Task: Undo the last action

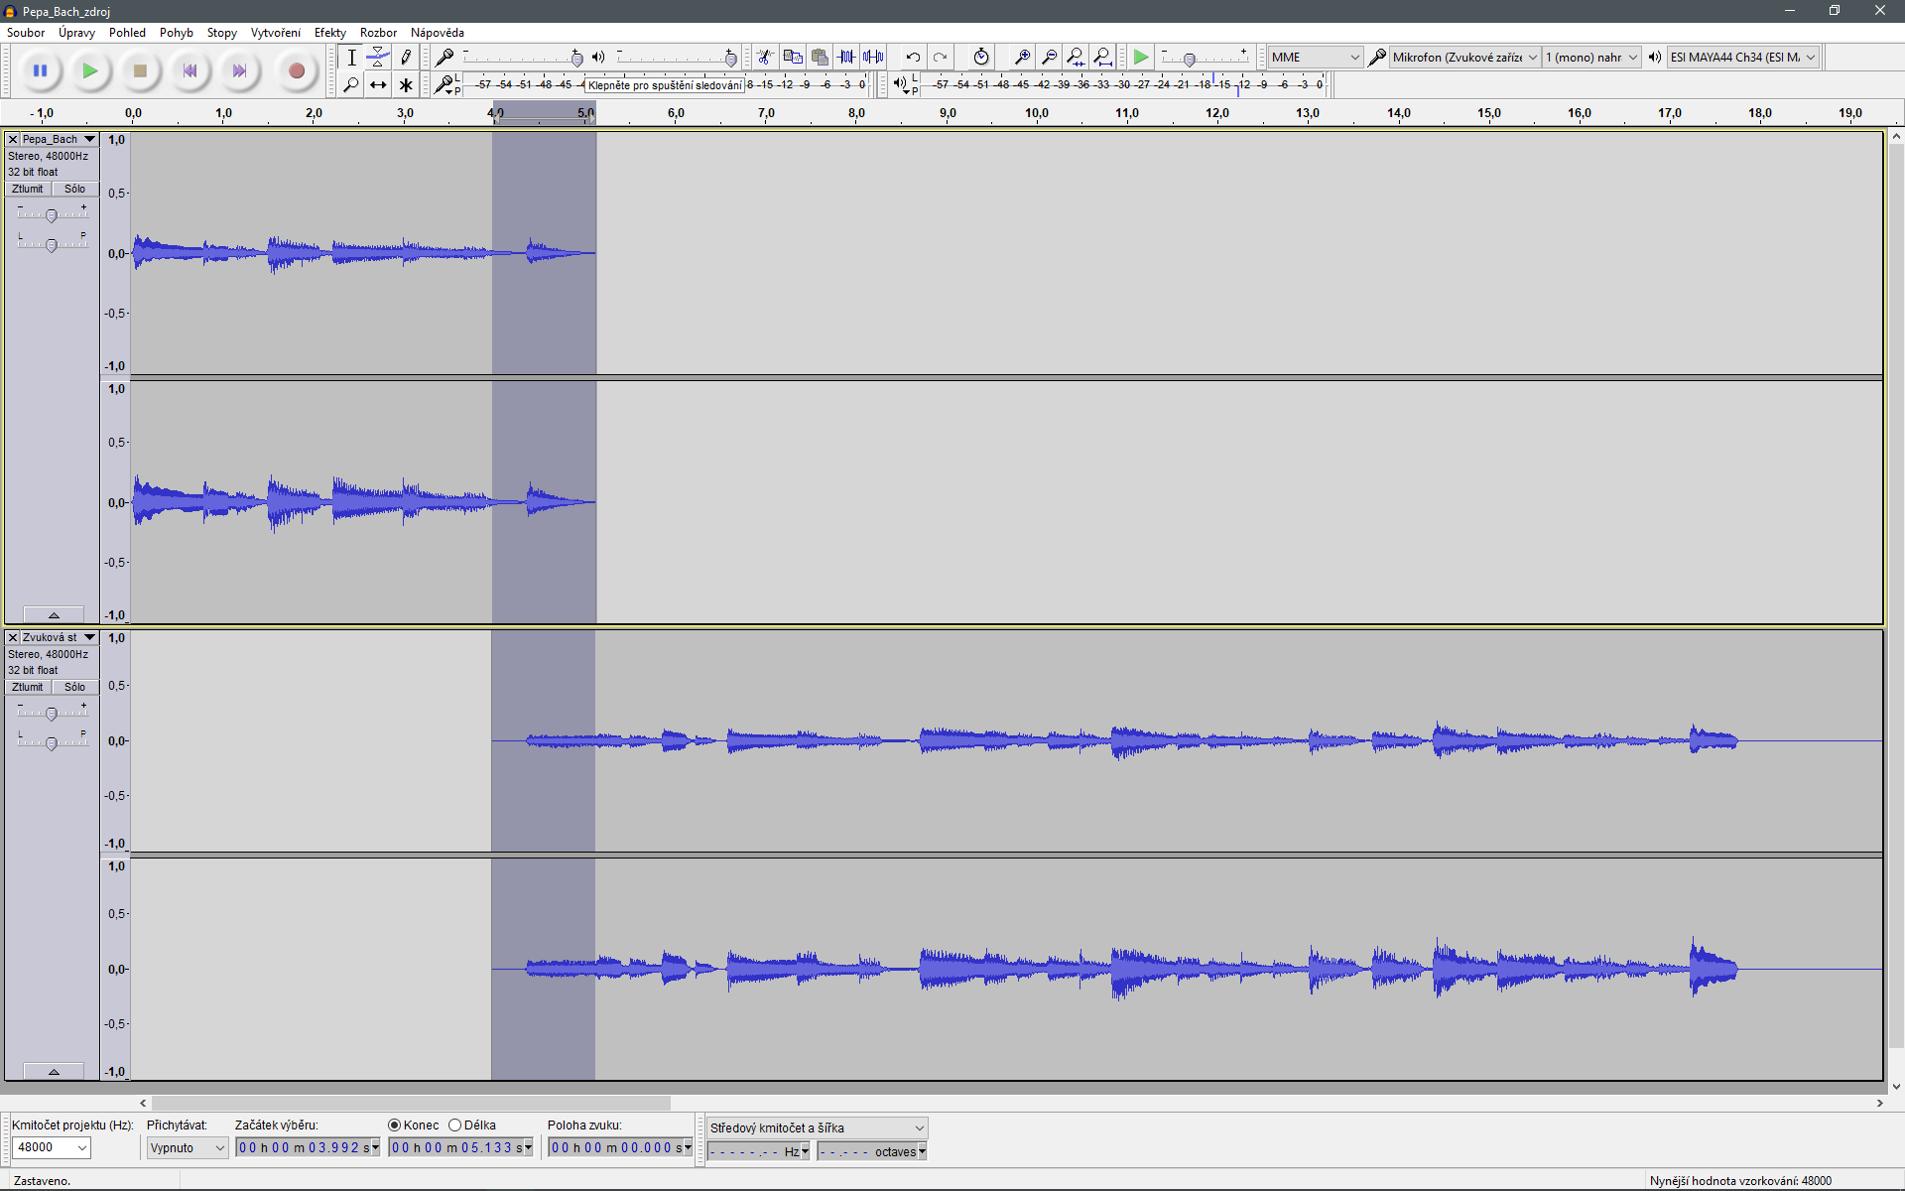Action: pos(913,57)
